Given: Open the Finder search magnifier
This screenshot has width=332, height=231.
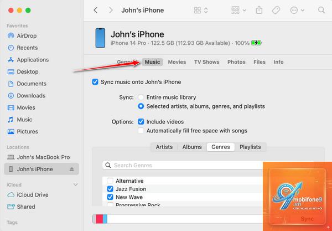Looking at the screenshot, I should click(321, 10).
